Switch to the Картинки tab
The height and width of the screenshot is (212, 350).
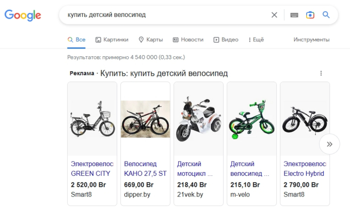point(111,40)
